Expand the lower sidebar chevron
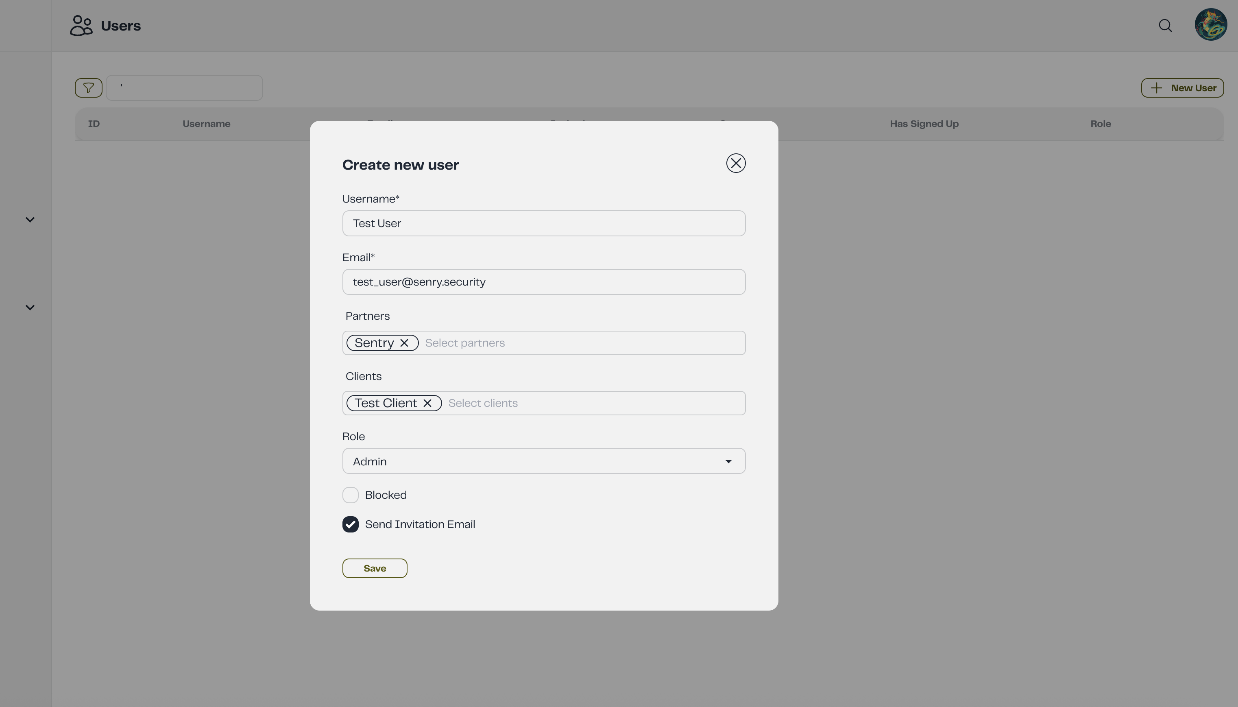Viewport: 1238px width, 707px height. tap(30, 307)
